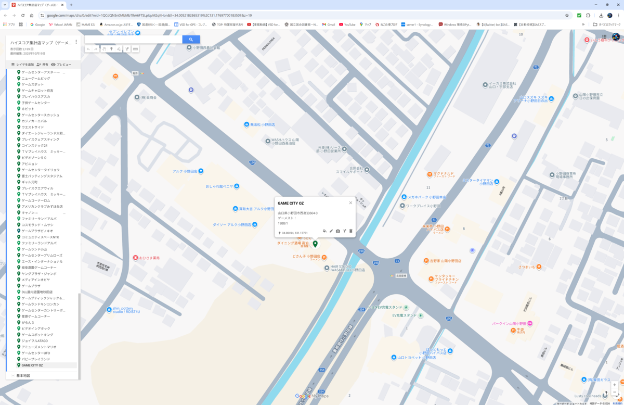Click the ダイソー アルク小野田店 shop pin
This screenshot has width=624, height=405.
tap(255, 224)
